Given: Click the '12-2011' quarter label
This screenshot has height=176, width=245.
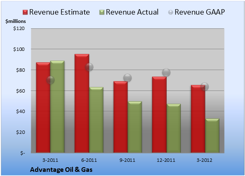Looking at the screenshot, I should coord(166,160).
